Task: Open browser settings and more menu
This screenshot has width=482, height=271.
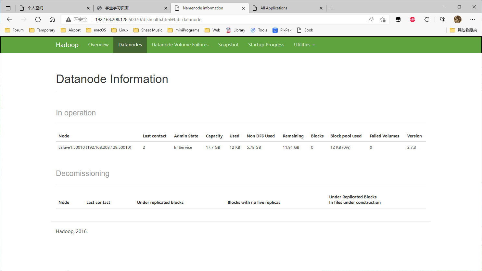Action: [x=472, y=19]
